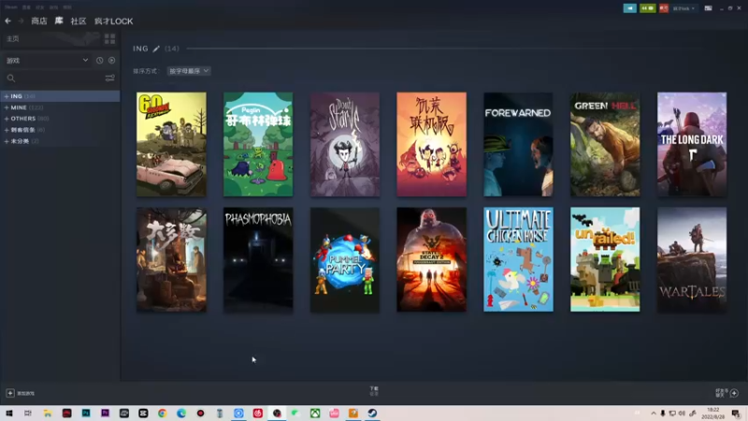Open the blue announcements megaphone button
This screenshot has height=421, width=748.
pos(629,8)
